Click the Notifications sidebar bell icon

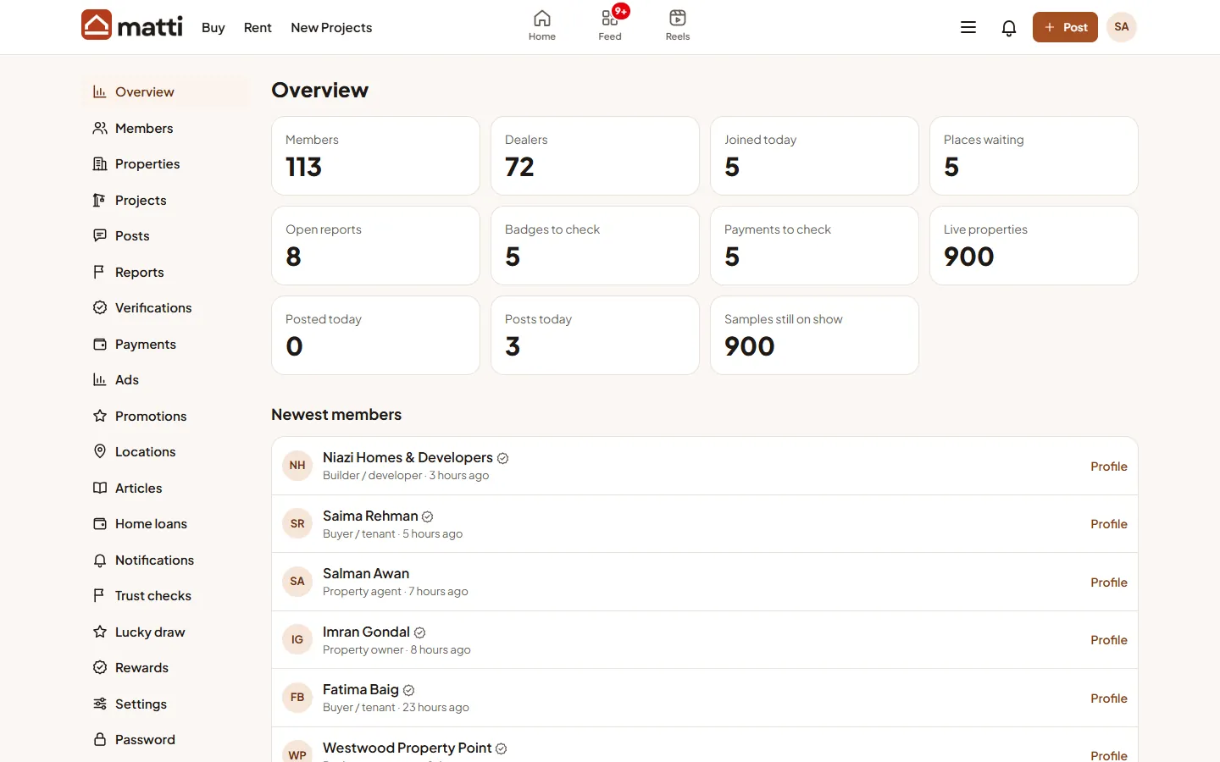(x=100, y=560)
